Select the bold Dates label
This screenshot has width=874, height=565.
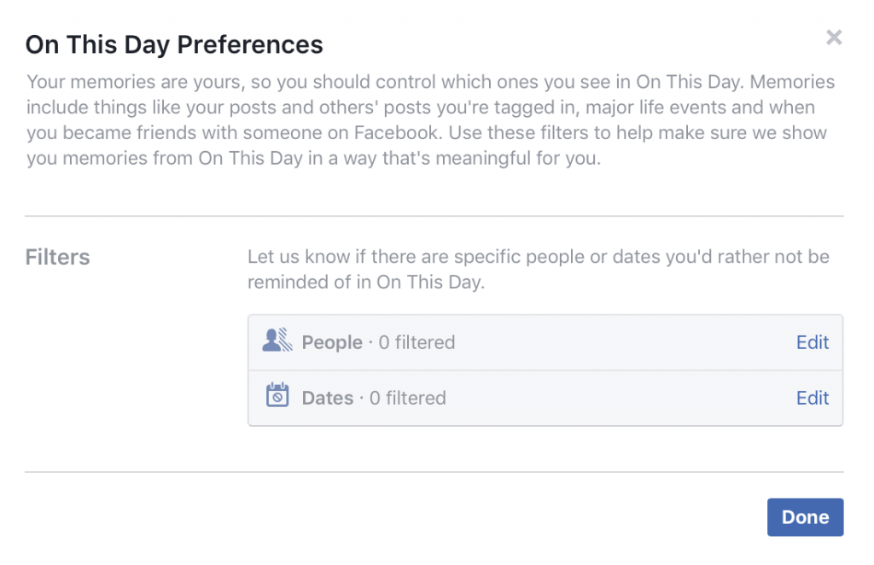(x=327, y=398)
